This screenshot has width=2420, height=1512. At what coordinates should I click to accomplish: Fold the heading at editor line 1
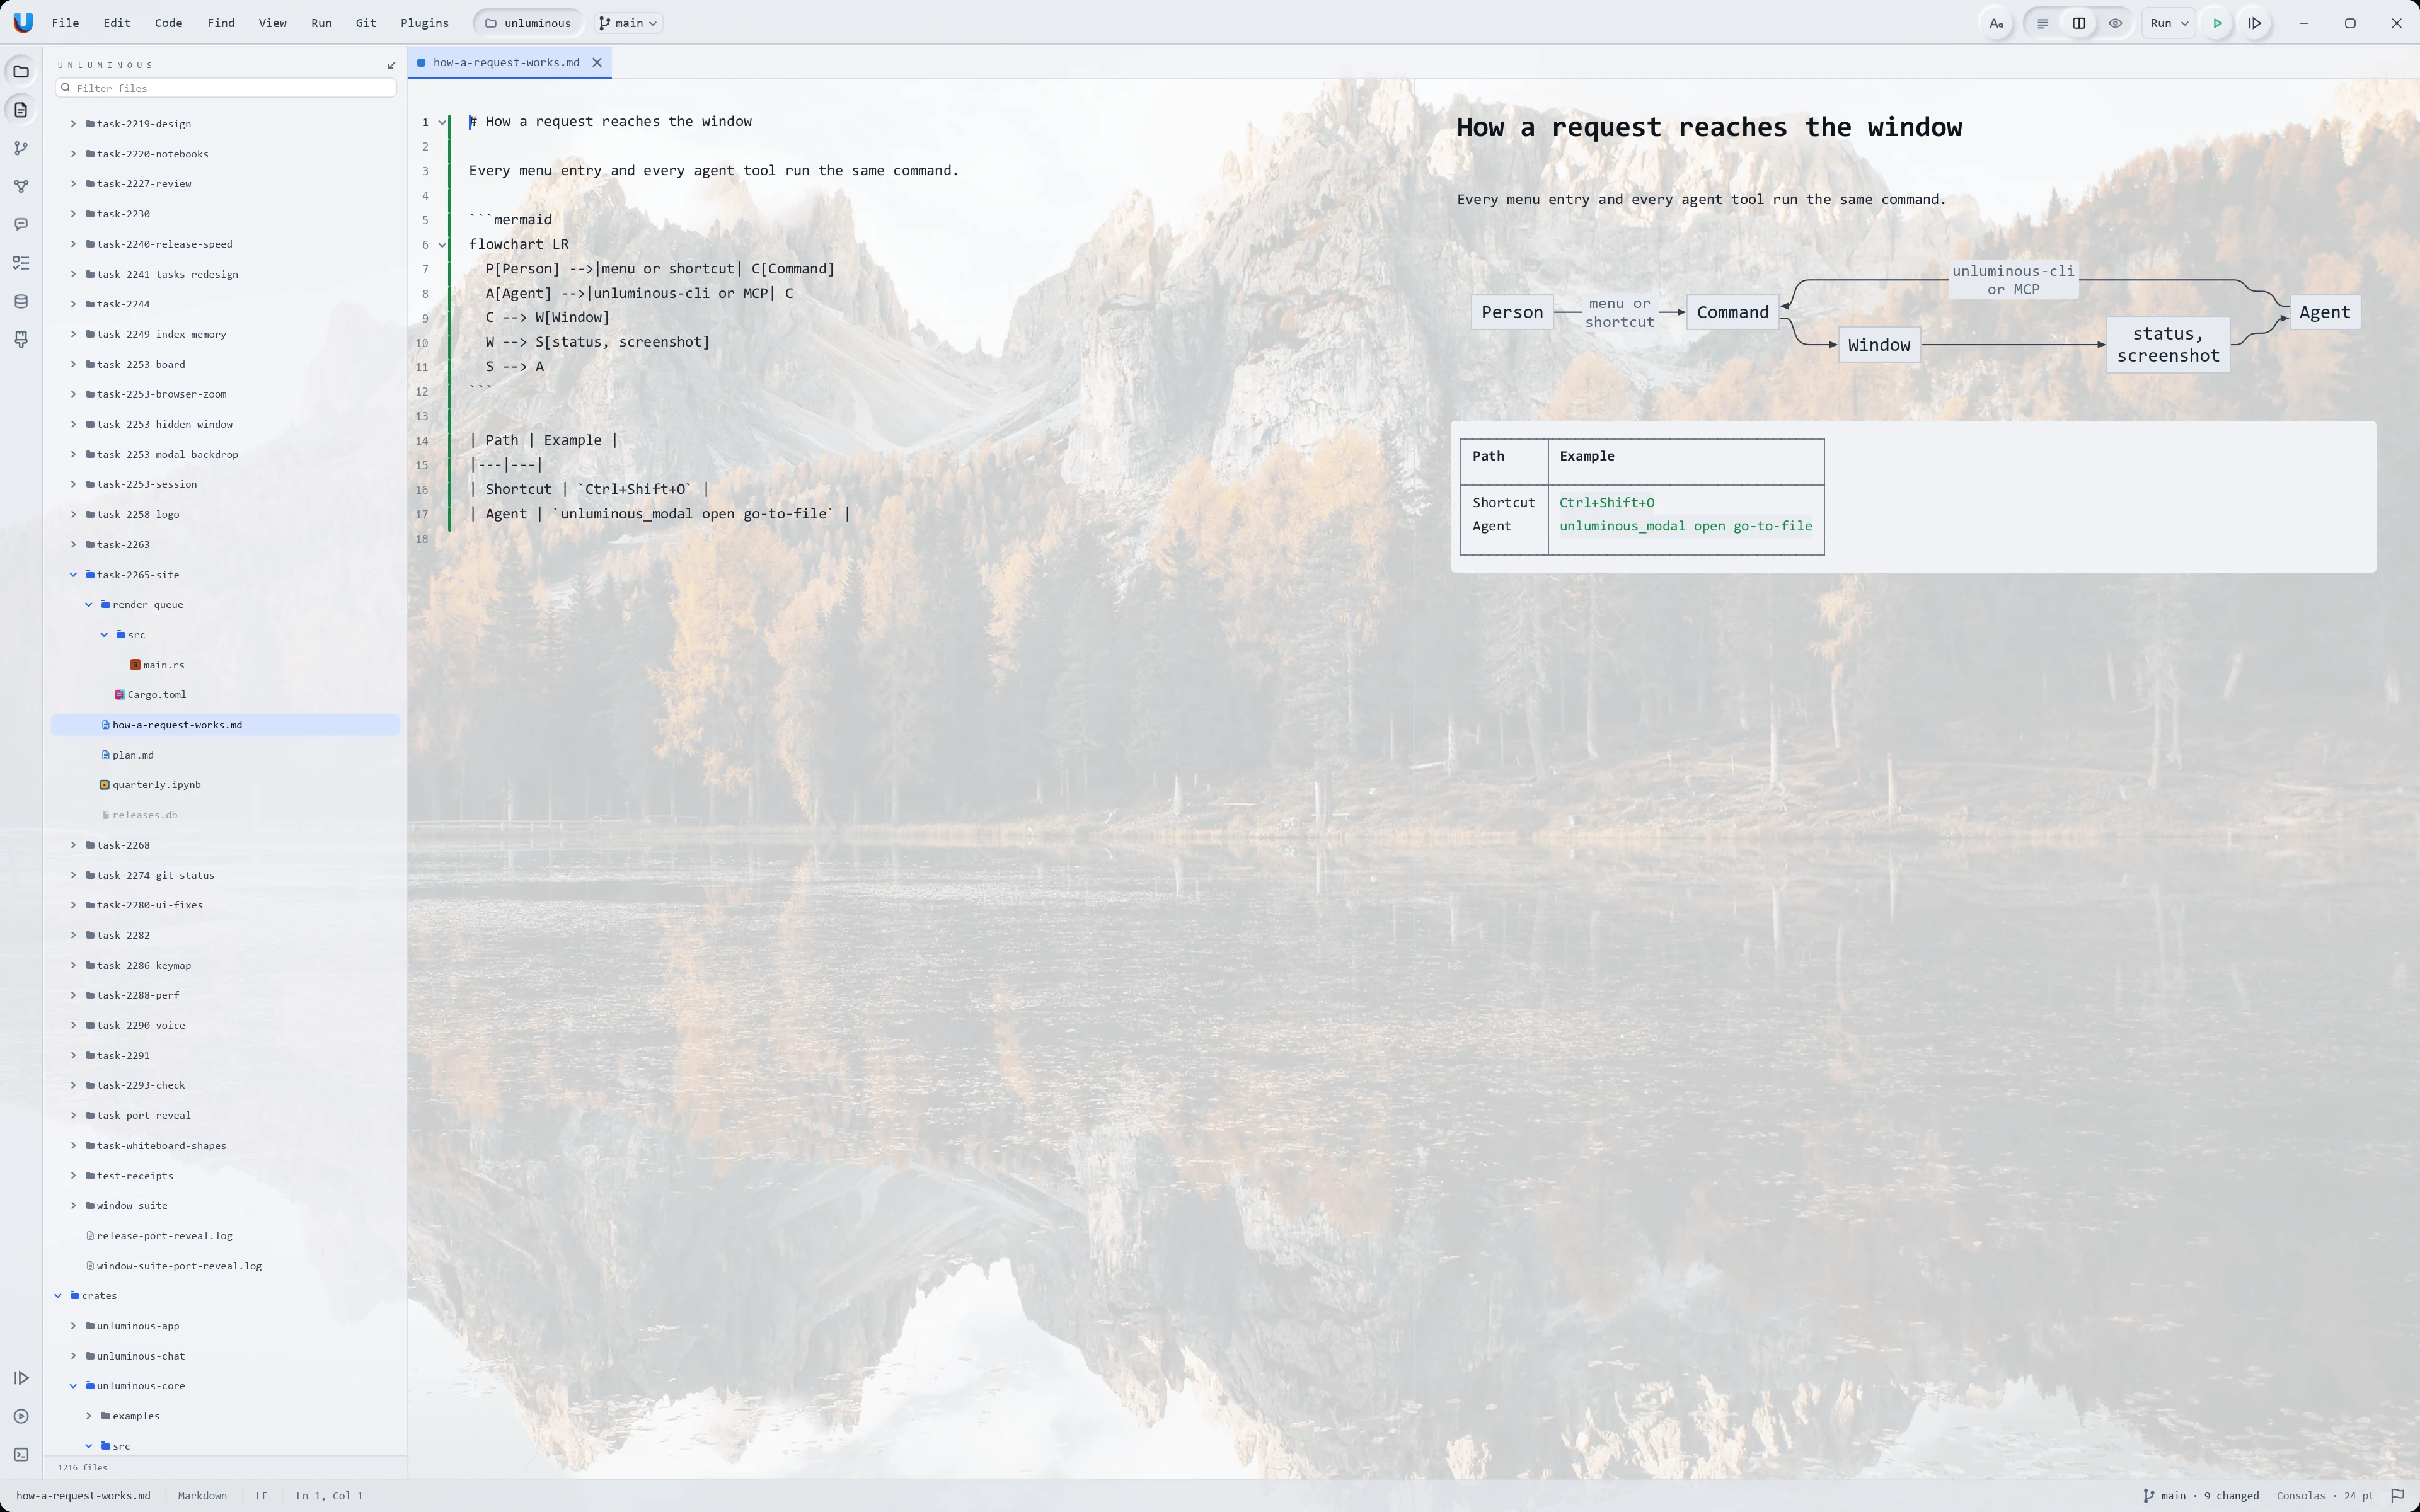(x=442, y=122)
